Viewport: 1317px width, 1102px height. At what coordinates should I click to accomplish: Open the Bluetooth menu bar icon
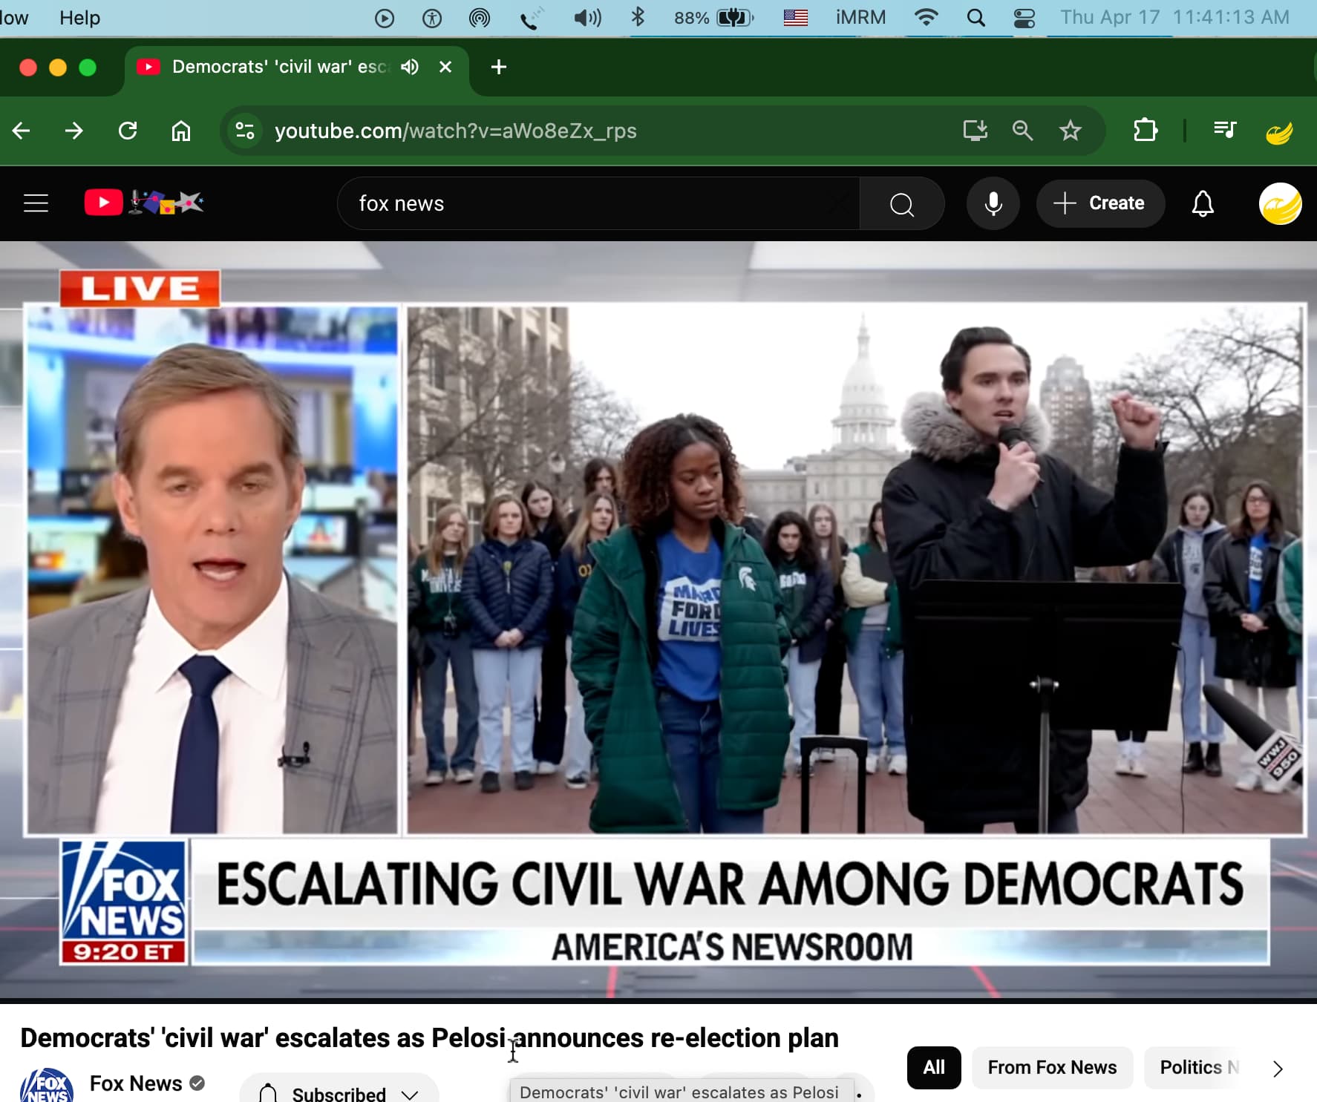pos(637,17)
